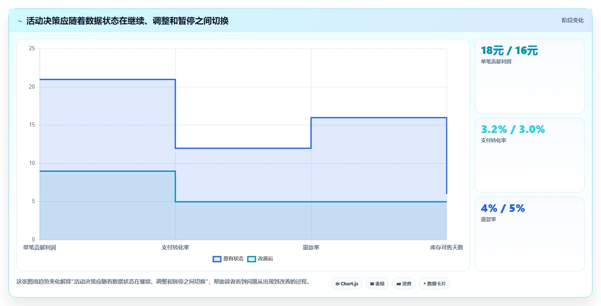The width and height of the screenshot is (601, 306).
Task: Click the teal 改善后 step line at 9
Action: coord(107,171)
